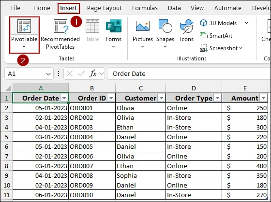Select row 11 header
This screenshot has height=202, width=271.
[x=7, y=195]
